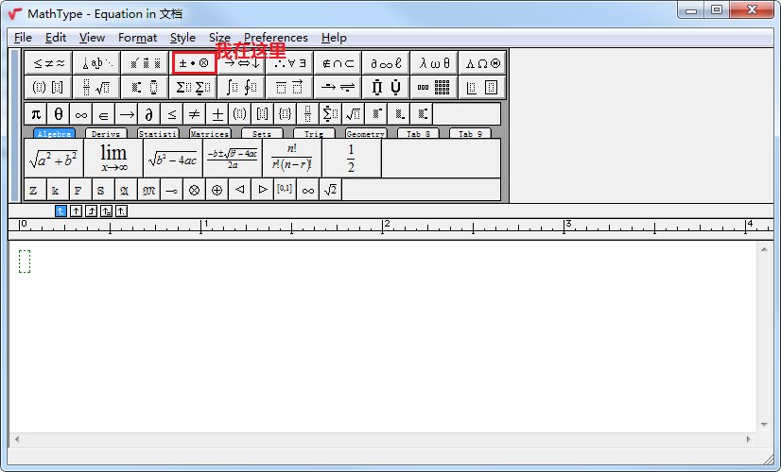This screenshot has width=781, height=472.
Task: Open the summation templates palette
Action: (x=193, y=88)
